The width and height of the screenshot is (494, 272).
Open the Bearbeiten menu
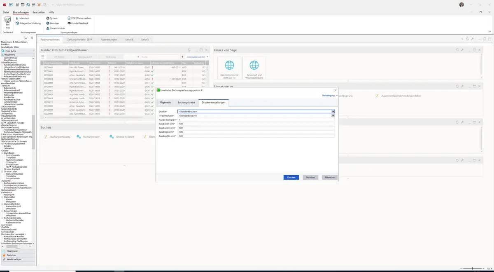39,12
